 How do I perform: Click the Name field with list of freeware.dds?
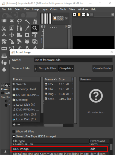(x=73, y=60)
